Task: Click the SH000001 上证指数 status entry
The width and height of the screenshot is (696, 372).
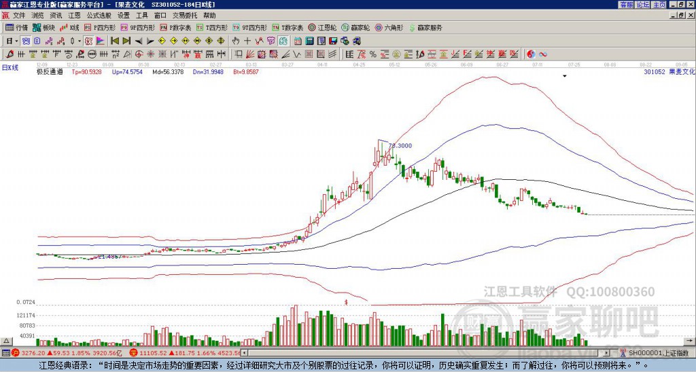Action: point(658,353)
